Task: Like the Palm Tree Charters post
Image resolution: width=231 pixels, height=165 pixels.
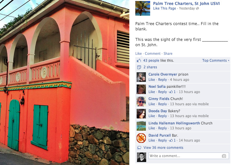Action: point(139,53)
